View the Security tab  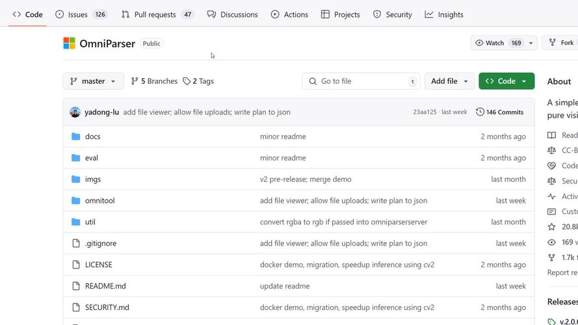coord(392,14)
